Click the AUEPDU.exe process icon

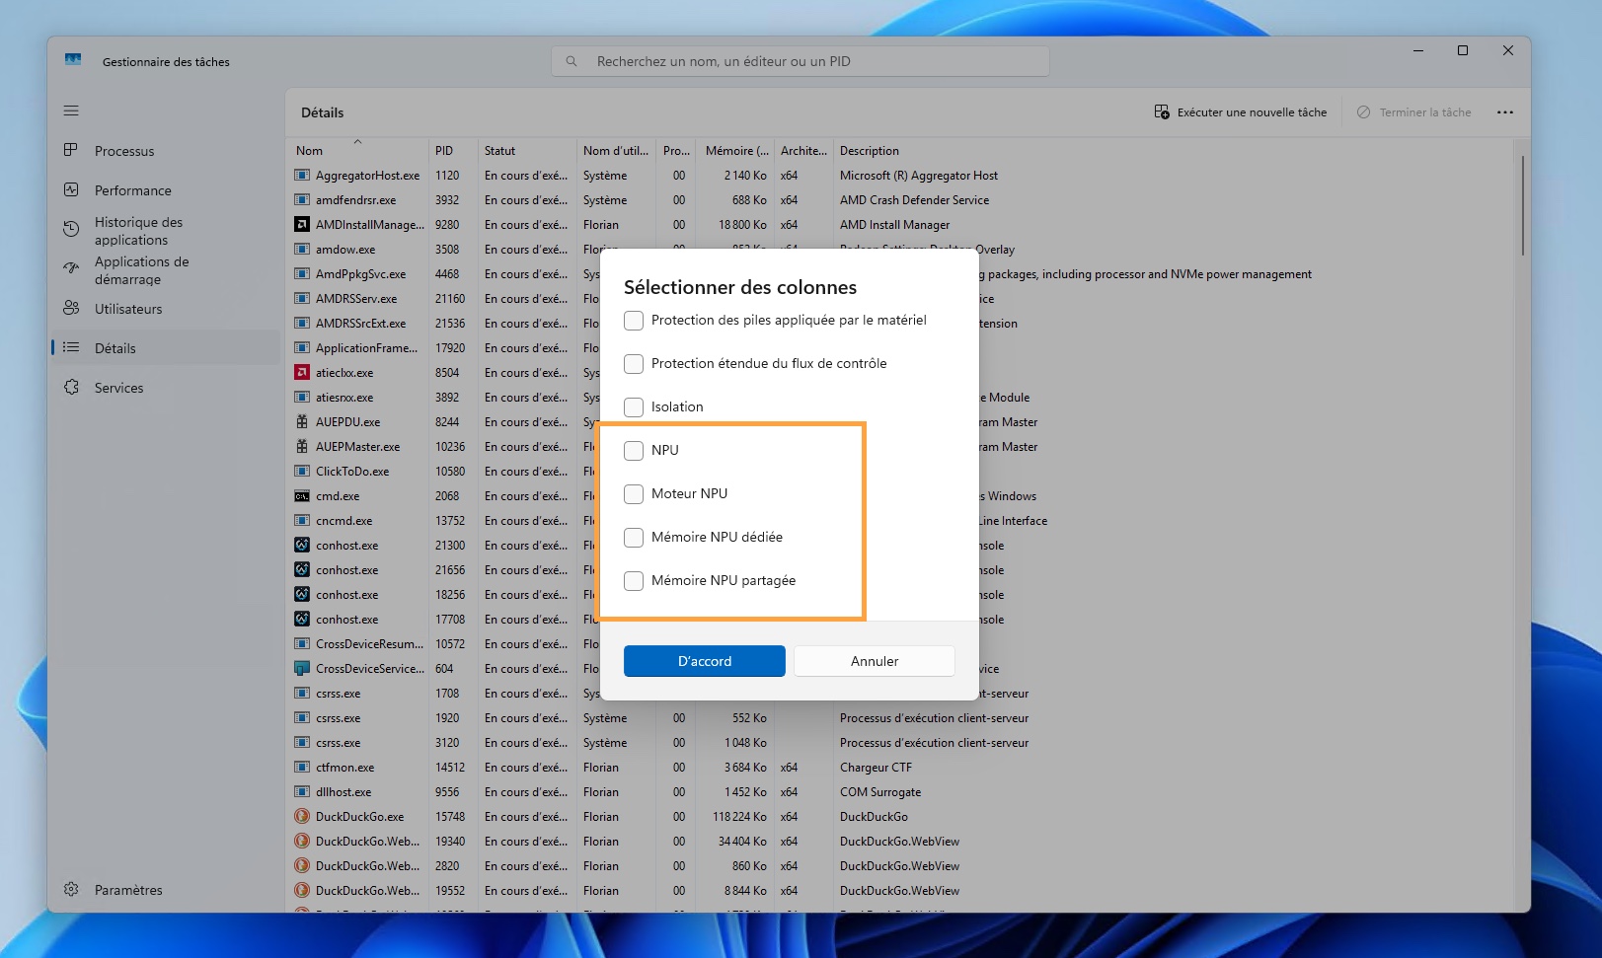302,421
